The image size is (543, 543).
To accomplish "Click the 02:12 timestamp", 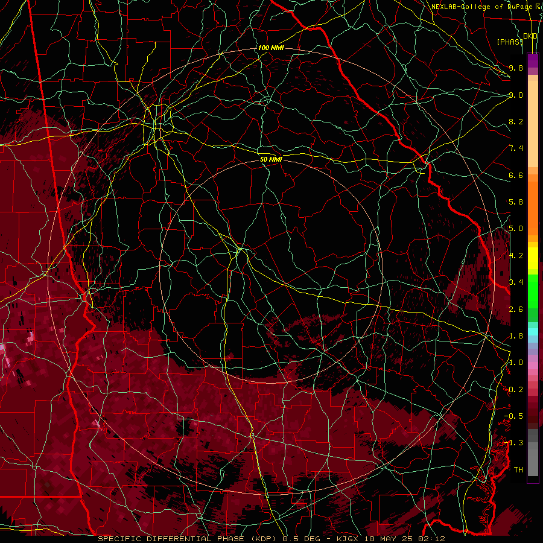I will click(x=433, y=539).
